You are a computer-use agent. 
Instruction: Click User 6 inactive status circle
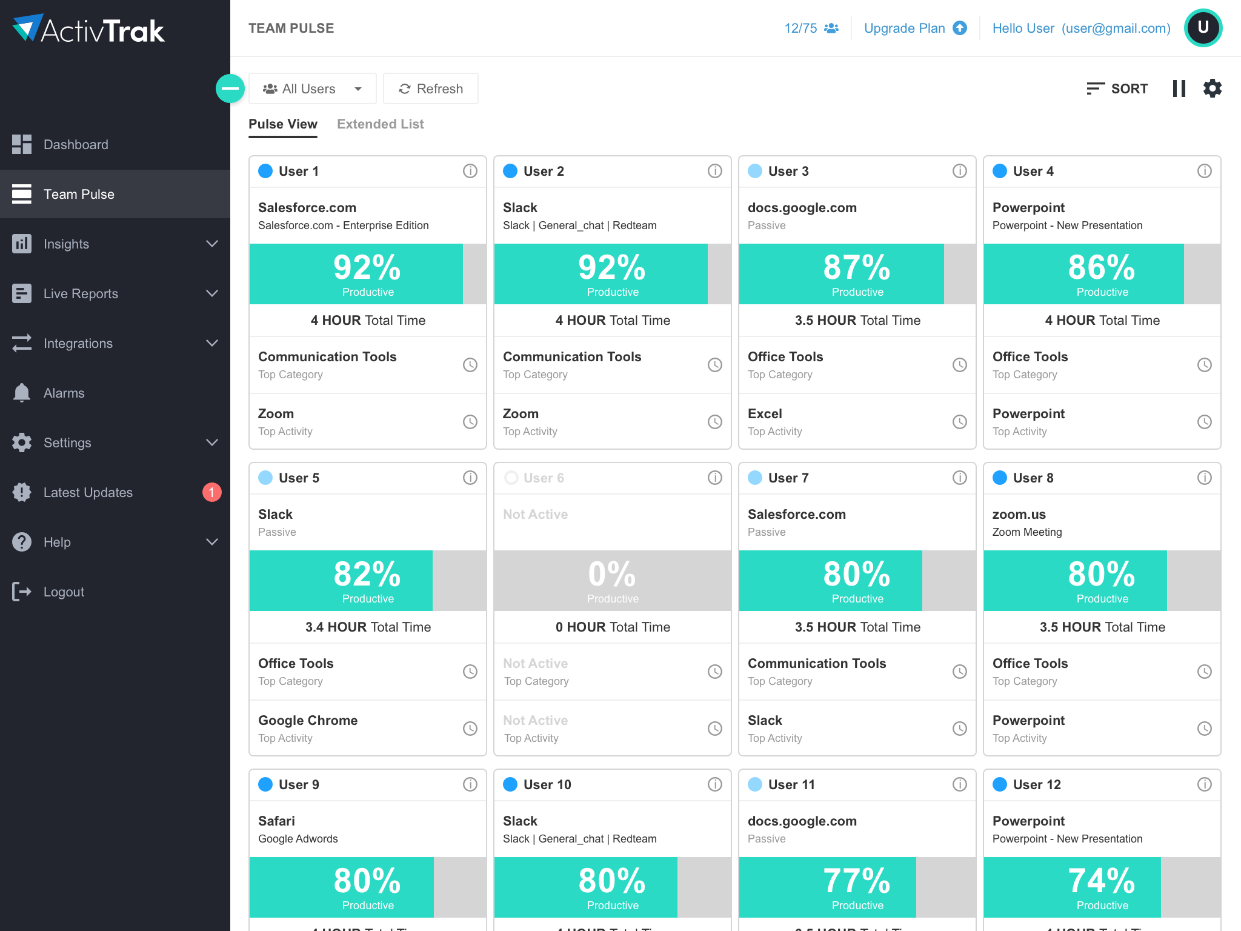[x=511, y=478]
